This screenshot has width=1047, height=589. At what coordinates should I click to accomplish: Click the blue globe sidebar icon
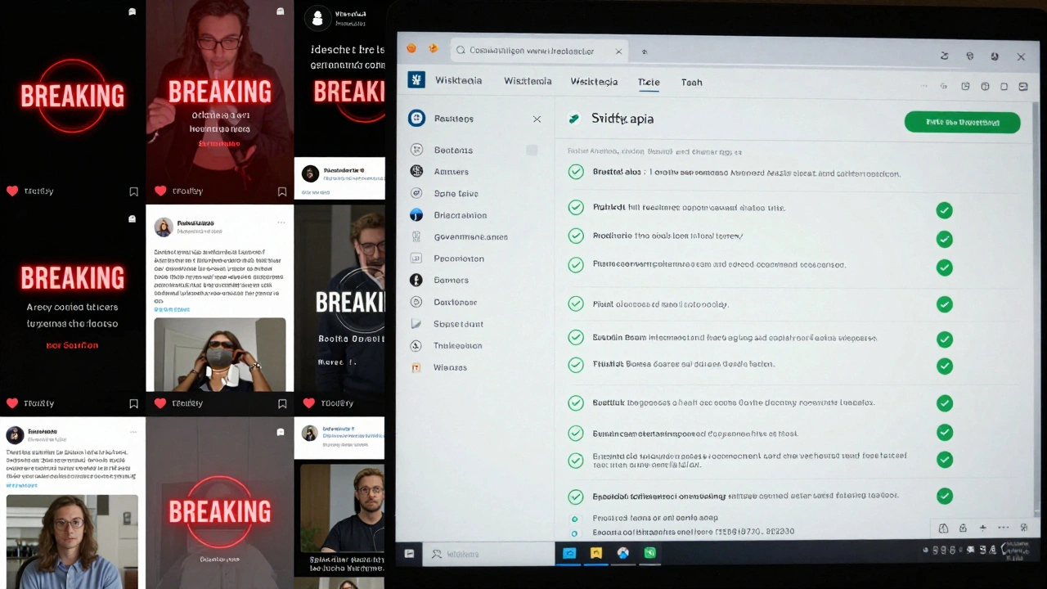[418, 214]
